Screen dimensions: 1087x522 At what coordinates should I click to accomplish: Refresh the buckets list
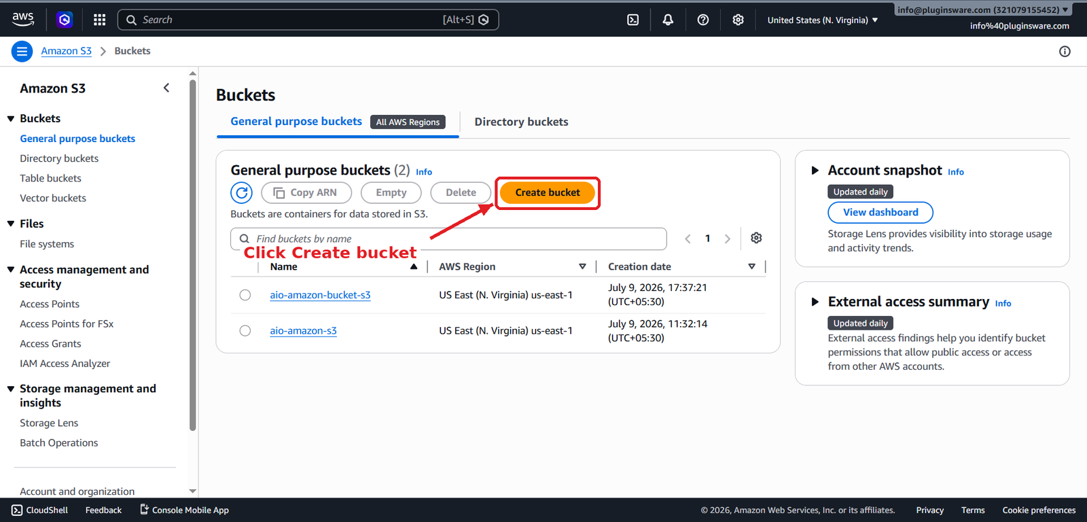coord(241,193)
